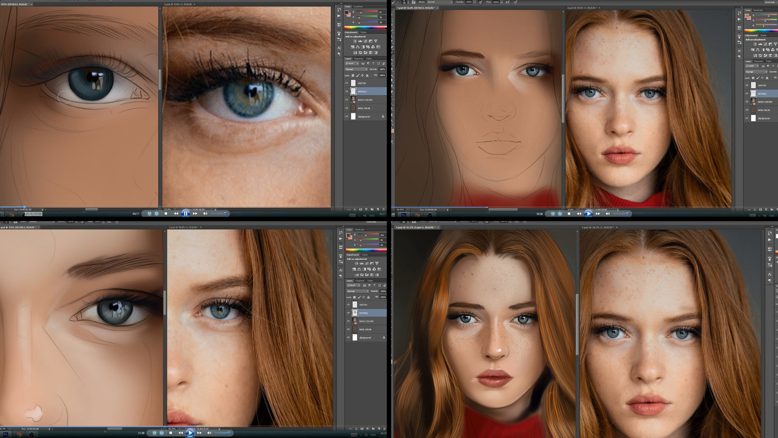This screenshot has height=438, width=778.
Task: Hide the DETAILS layer in top-left screenshot
Action: click(x=347, y=91)
